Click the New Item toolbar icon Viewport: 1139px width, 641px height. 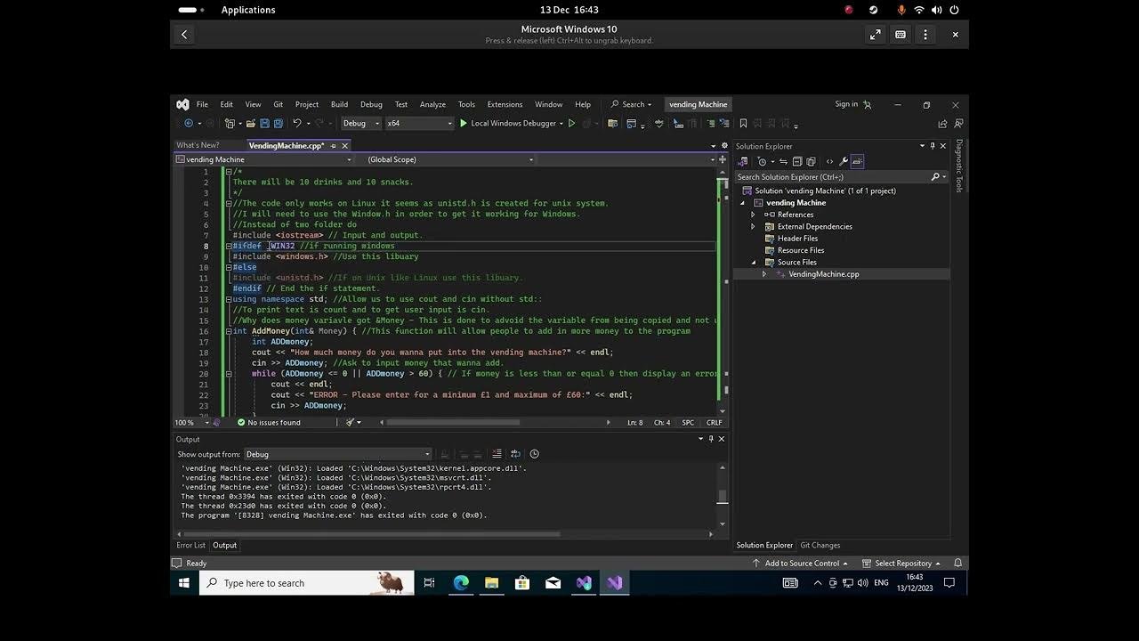[x=230, y=124]
